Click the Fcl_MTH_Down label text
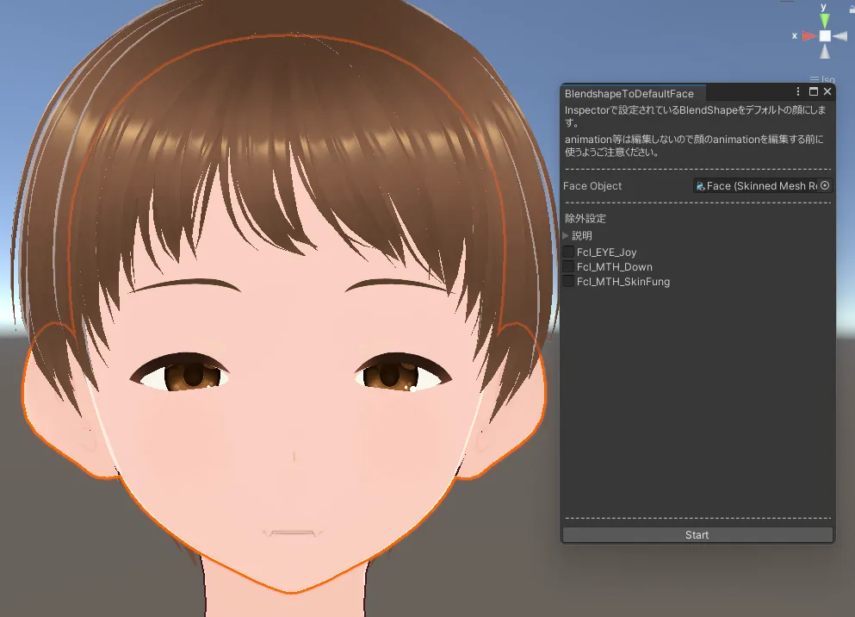855x617 pixels. coord(615,267)
